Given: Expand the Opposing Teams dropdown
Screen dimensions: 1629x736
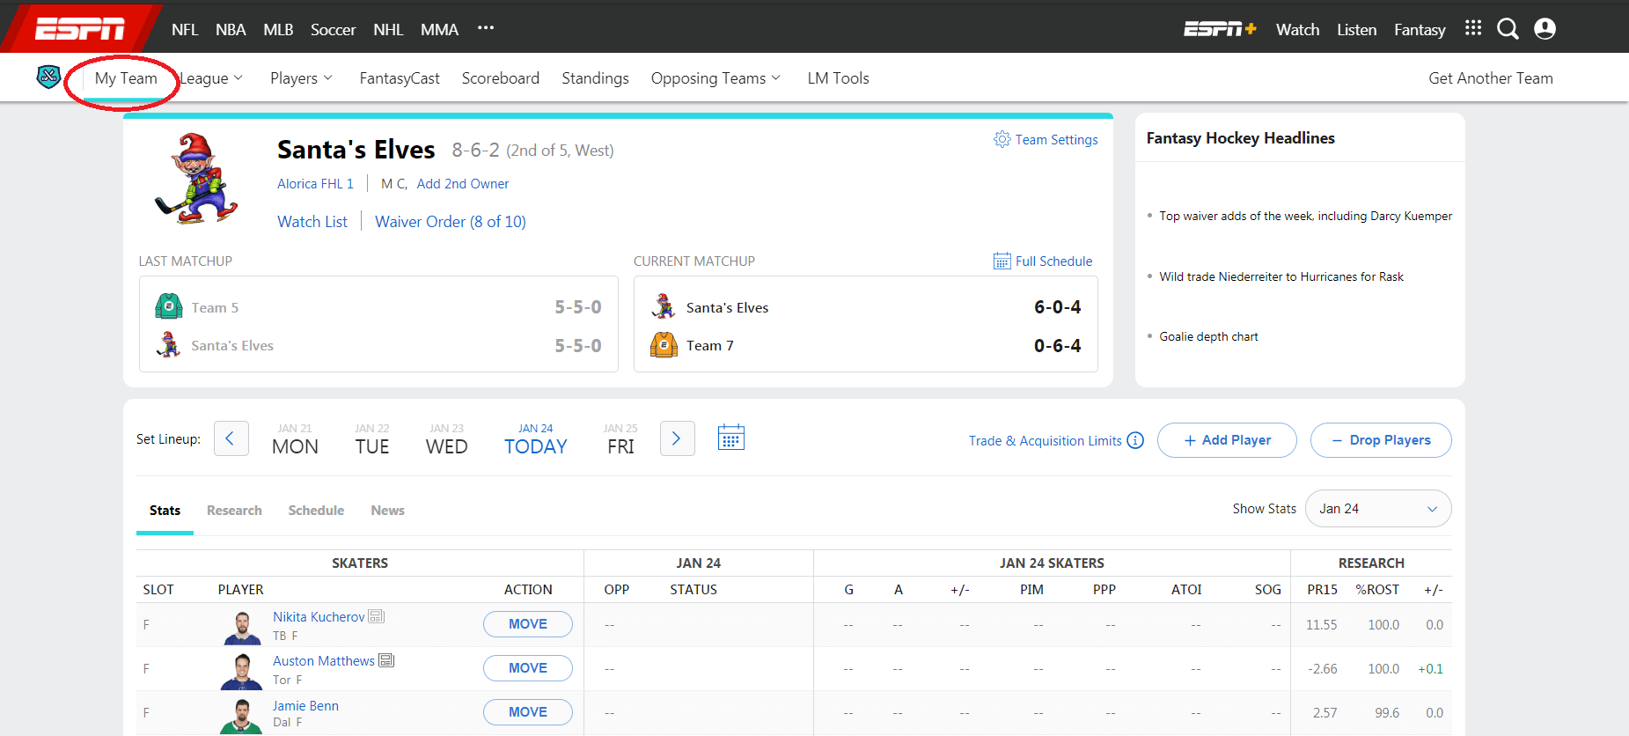Looking at the screenshot, I should (716, 78).
